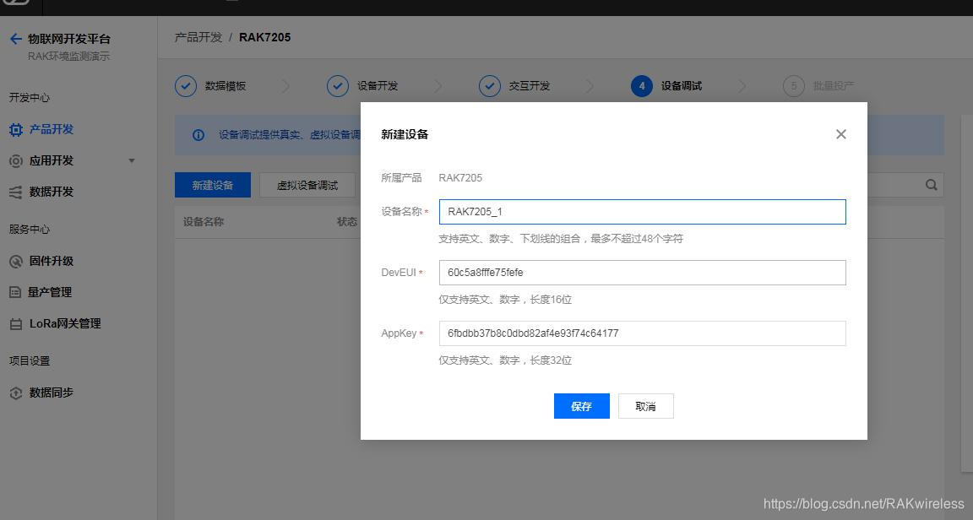This screenshot has width=973, height=520.
Task: Go to 交互开发 step
Action: (530, 86)
